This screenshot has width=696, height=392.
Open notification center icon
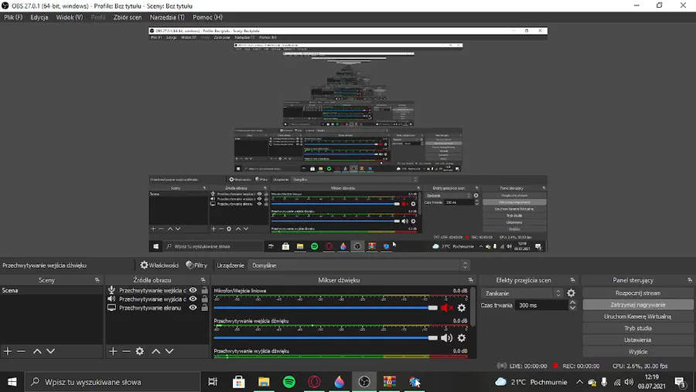[680, 382]
